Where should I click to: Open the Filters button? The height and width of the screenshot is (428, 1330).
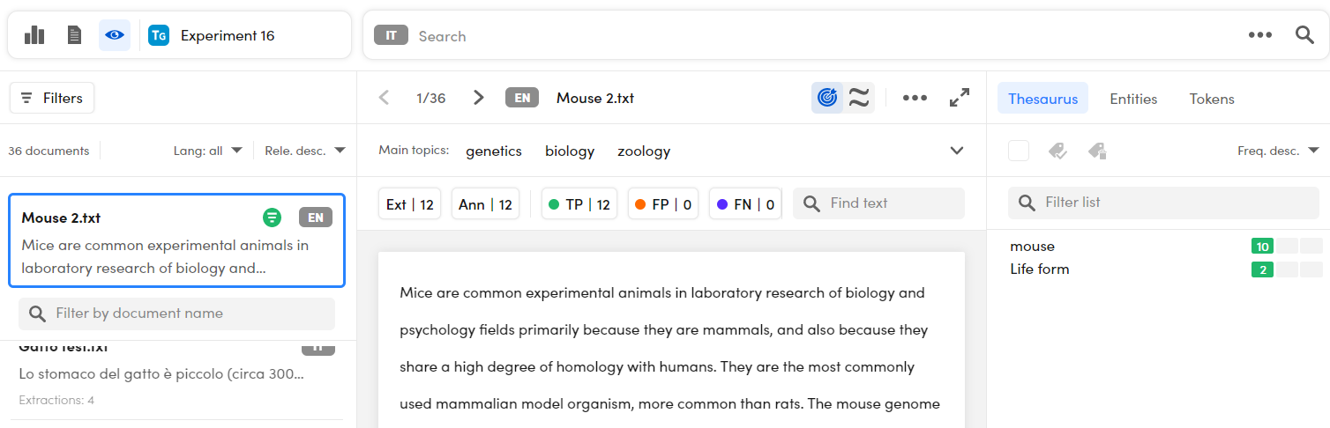pyautogui.click(x=52, y=98)
